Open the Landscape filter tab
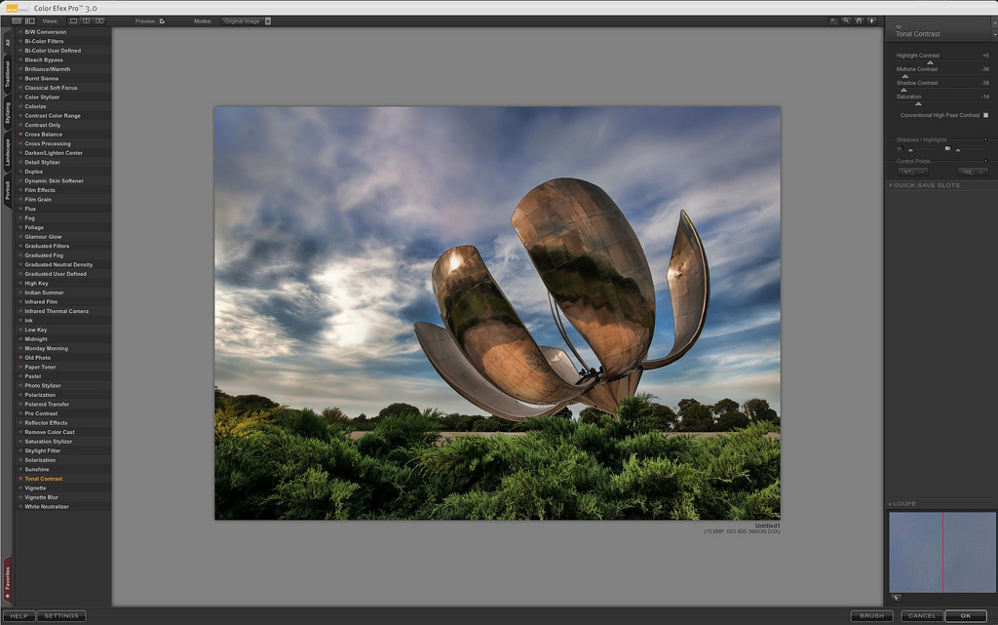This screenshot has width=998, height=625. tap(8, 151)
